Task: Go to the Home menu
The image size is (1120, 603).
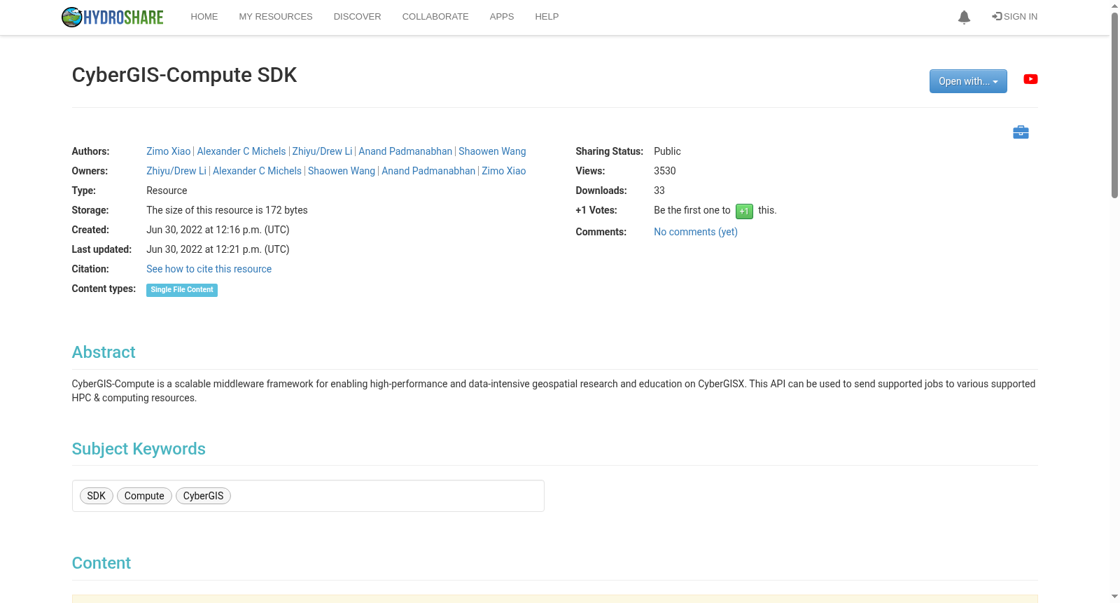Action: click(204, 17)
